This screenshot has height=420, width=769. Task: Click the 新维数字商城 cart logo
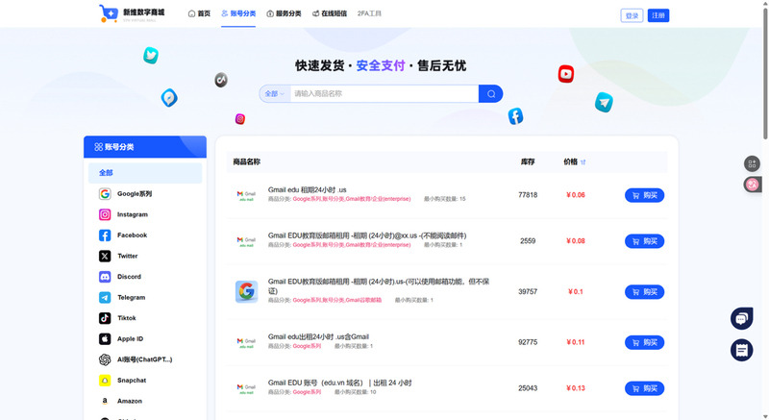[x=108, y=13]
